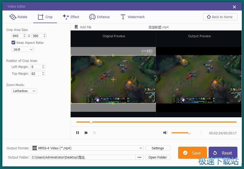Click the video seek bar handle
This screenshot has height=169, width=244.
pos(91,122)
